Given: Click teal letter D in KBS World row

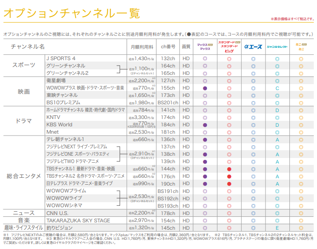Looking at the screenshot, I should pyautogui.click(x=277, y=125).
